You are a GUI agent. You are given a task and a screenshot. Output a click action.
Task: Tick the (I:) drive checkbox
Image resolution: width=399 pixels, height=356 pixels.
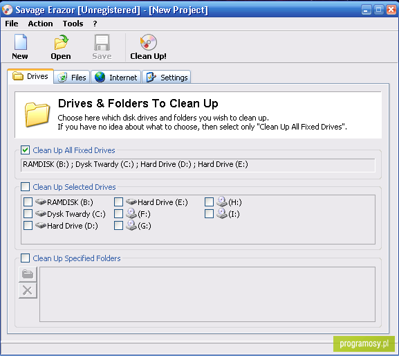tap(209, 213)
